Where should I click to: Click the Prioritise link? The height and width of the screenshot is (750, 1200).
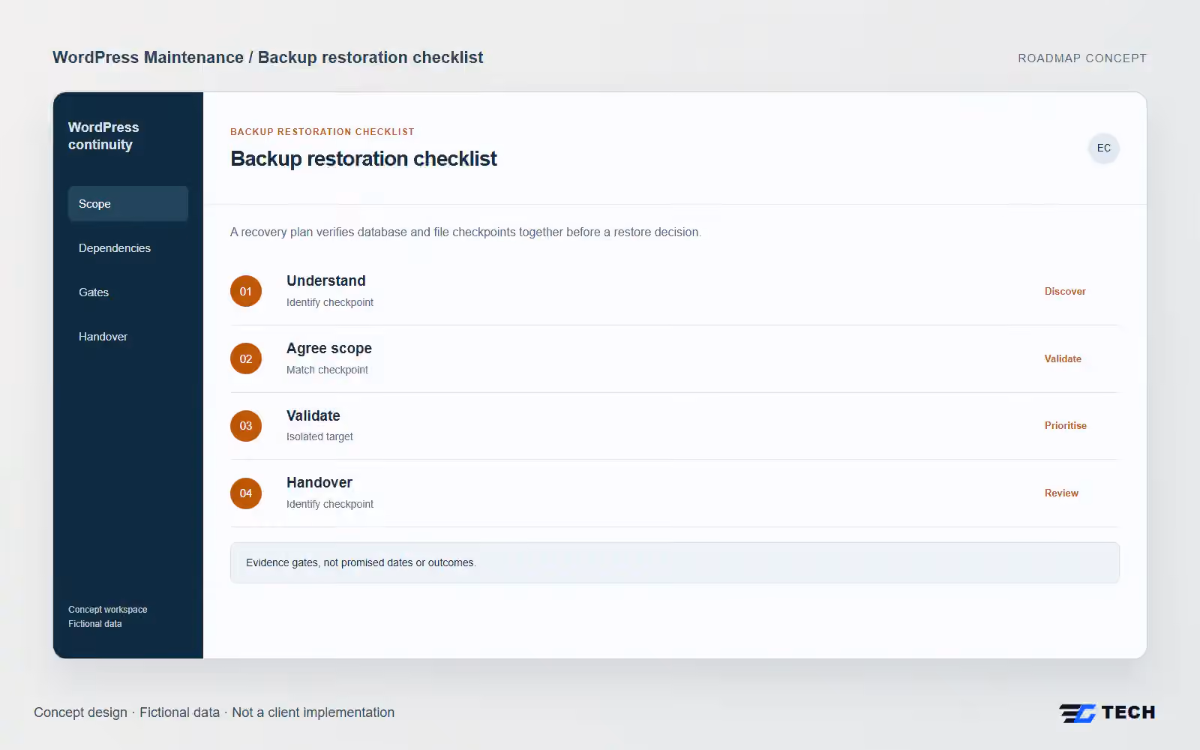pos(1065,425)
